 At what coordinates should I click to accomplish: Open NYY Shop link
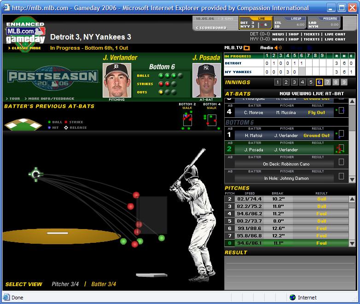294,39
